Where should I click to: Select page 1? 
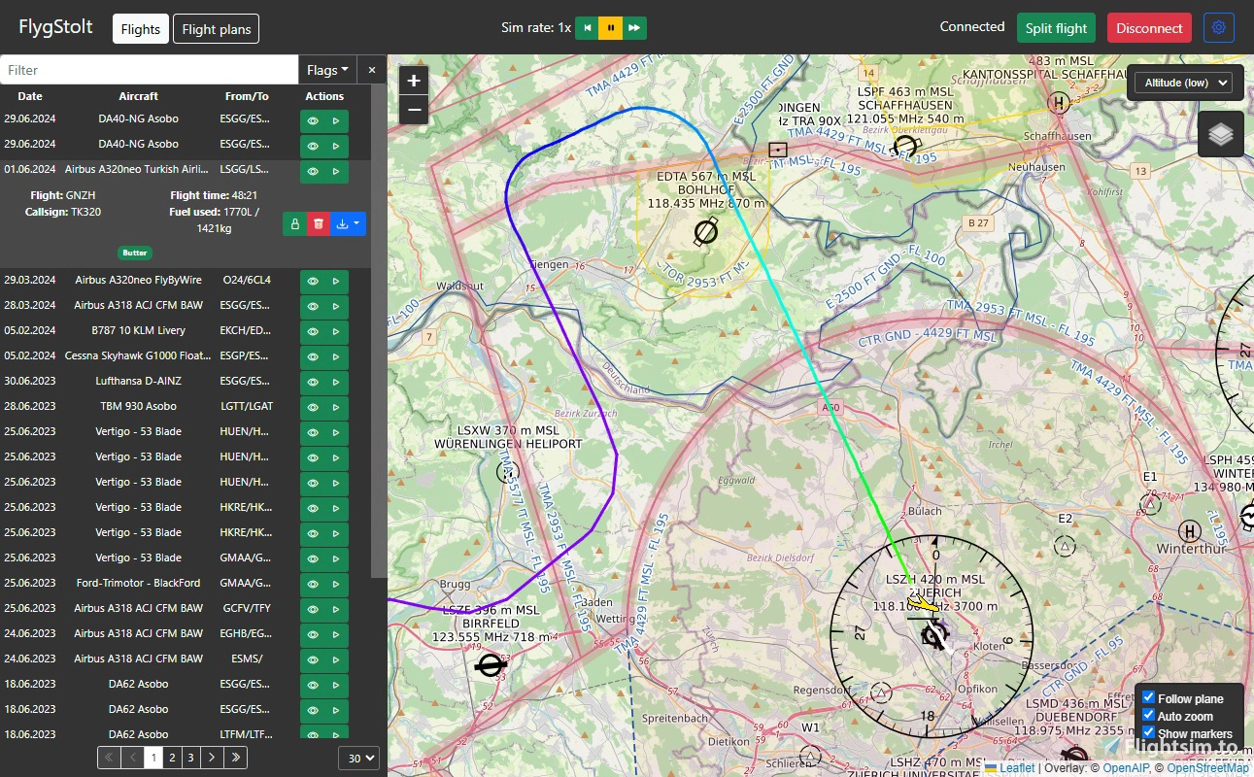[153, 758]
